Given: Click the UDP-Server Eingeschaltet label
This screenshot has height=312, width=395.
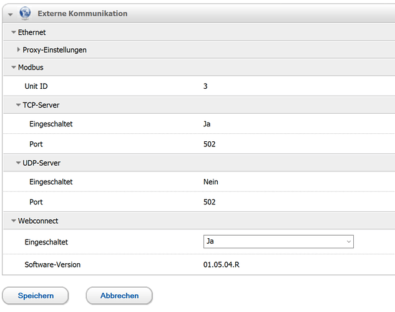Looking at the screenshot, I should click(x=51, y=182).
